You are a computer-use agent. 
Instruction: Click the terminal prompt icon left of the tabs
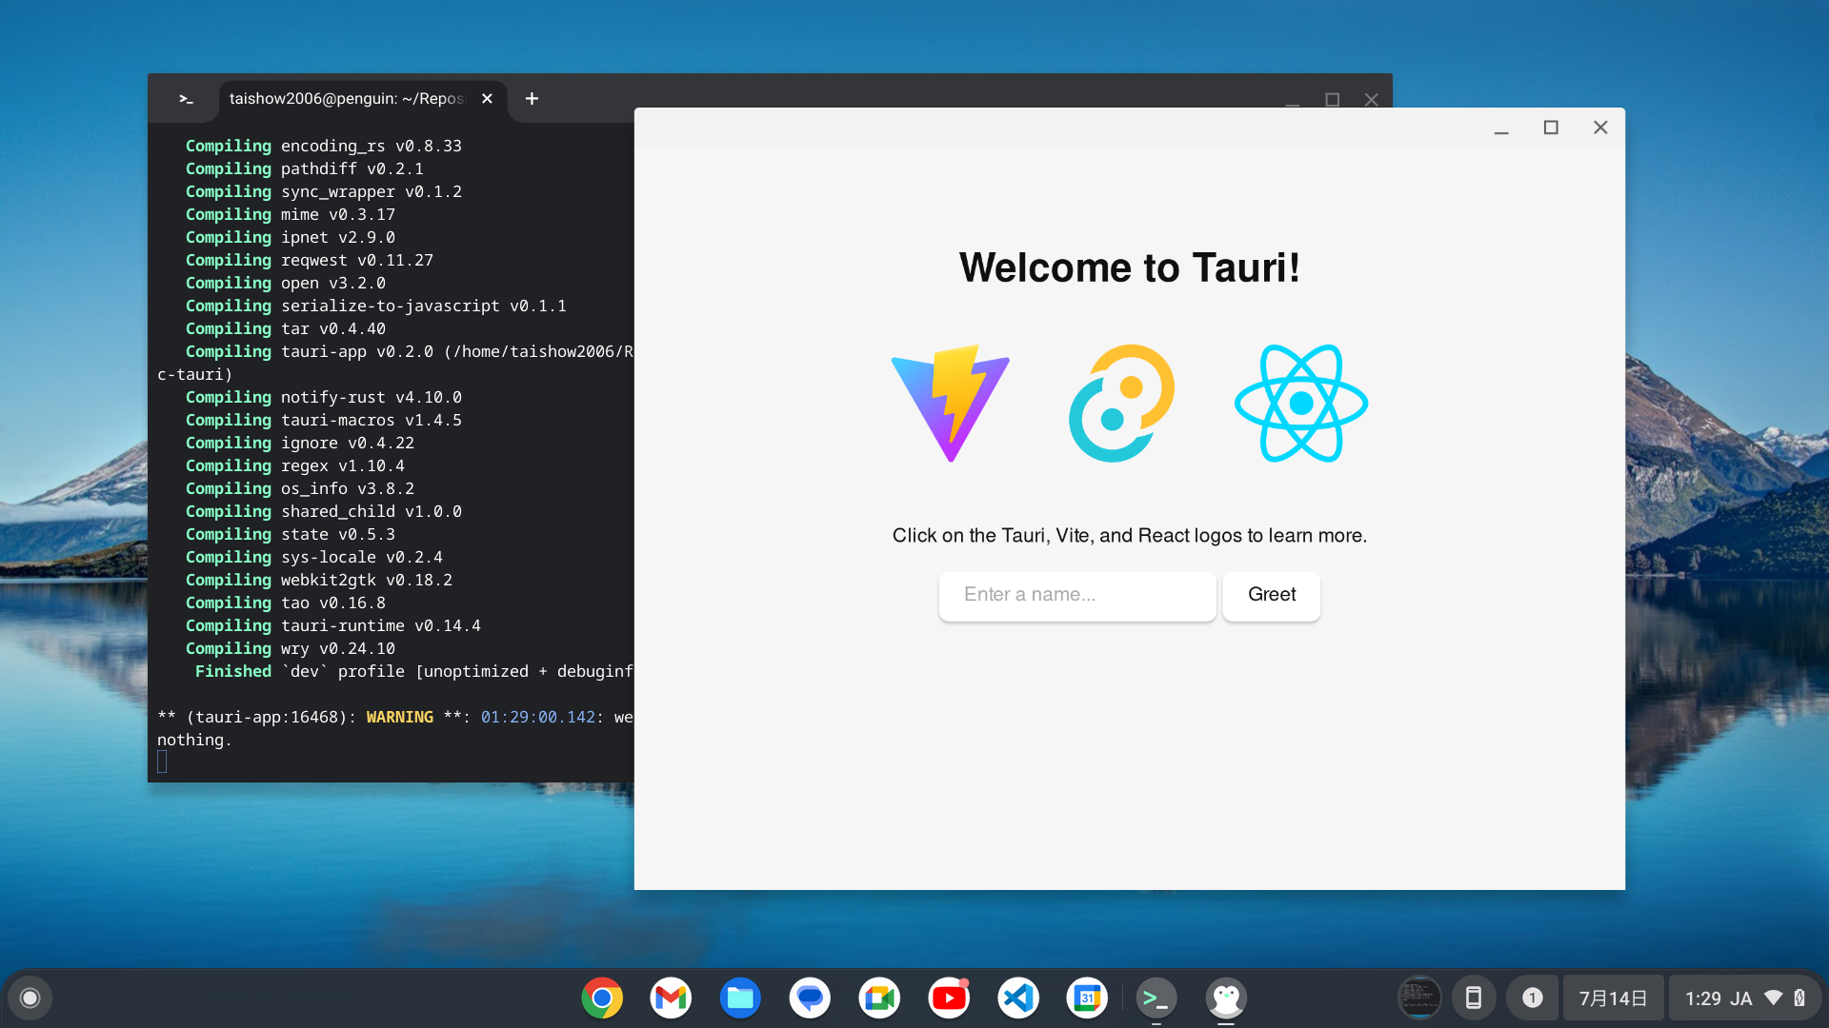(x=186, y=98)
